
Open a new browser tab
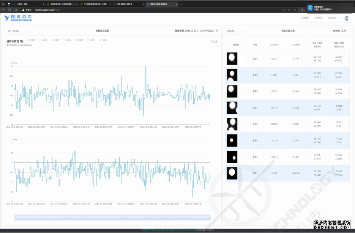[181, 4]
